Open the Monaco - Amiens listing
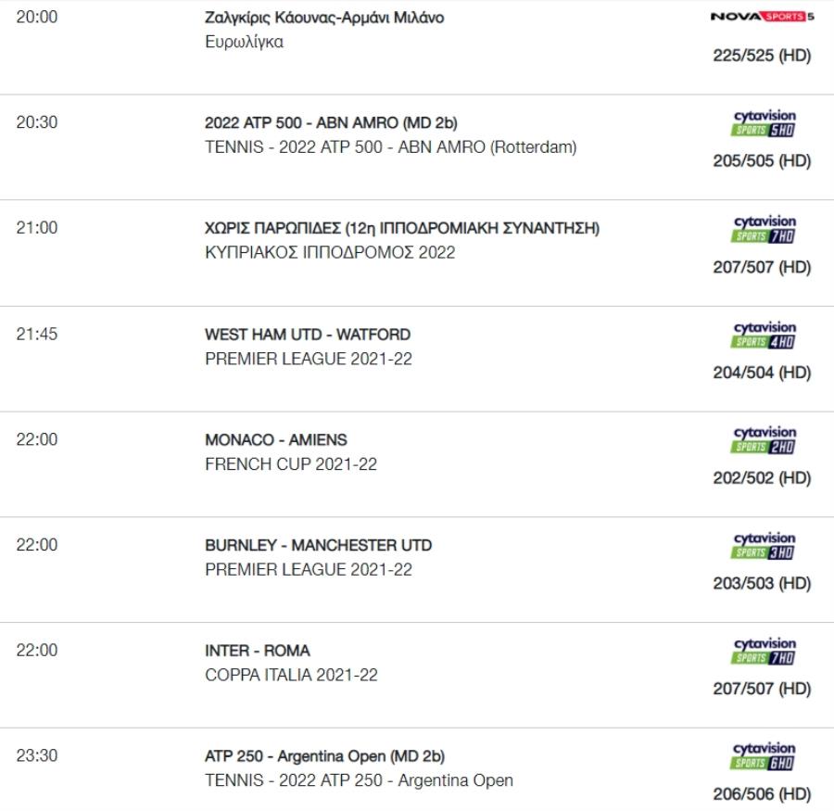The height and width of the screenshot is (811, 834). (x=275, y=439)
